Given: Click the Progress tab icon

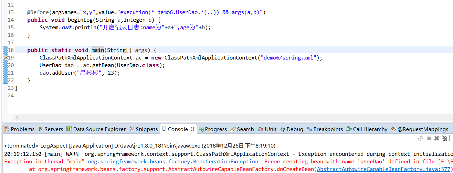Looking at the screenshot, I should pos(201,129).
